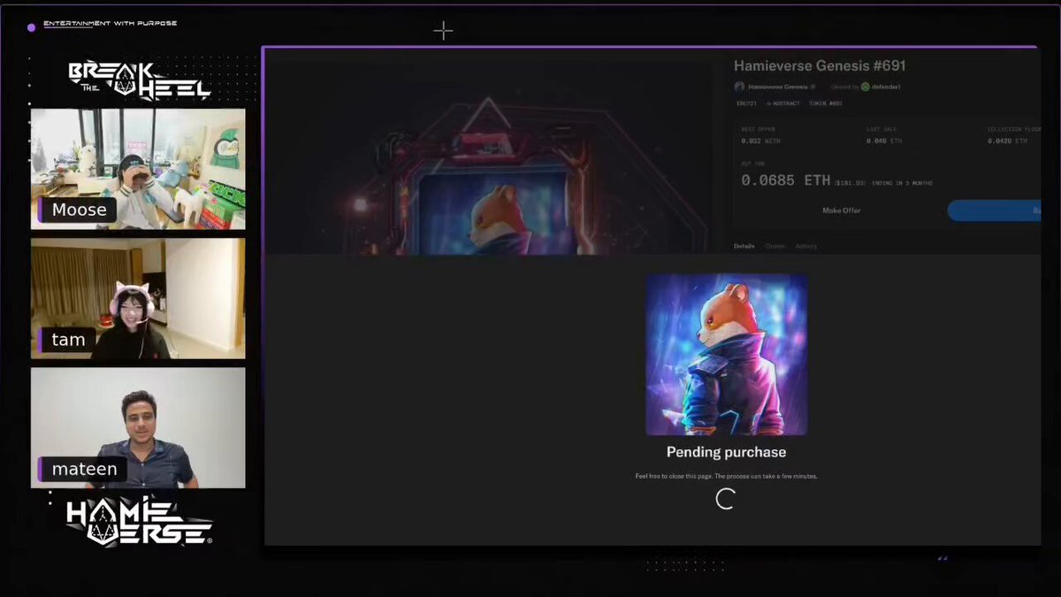
Task: Click the TOKEN #691 tag
Action: pyautogui.click(x=826, y=103)
